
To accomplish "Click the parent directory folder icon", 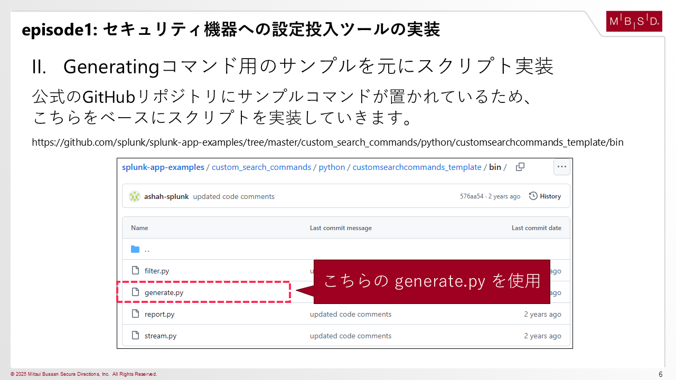I will click(x=135, y=249).
